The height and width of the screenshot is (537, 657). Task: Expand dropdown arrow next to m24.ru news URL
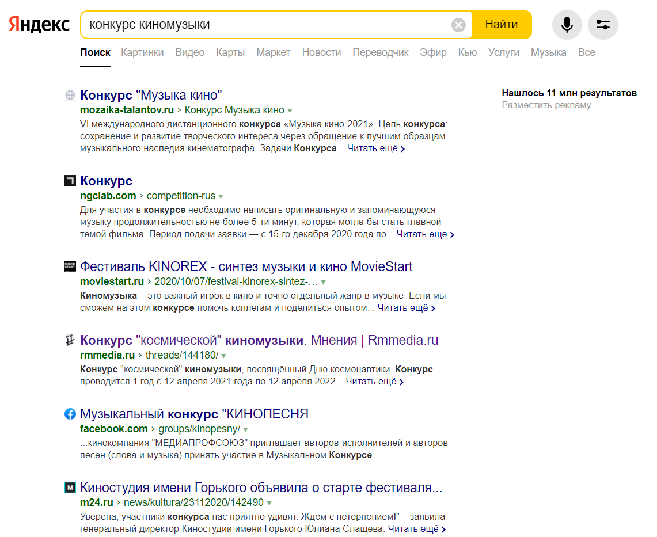[269, 503]
